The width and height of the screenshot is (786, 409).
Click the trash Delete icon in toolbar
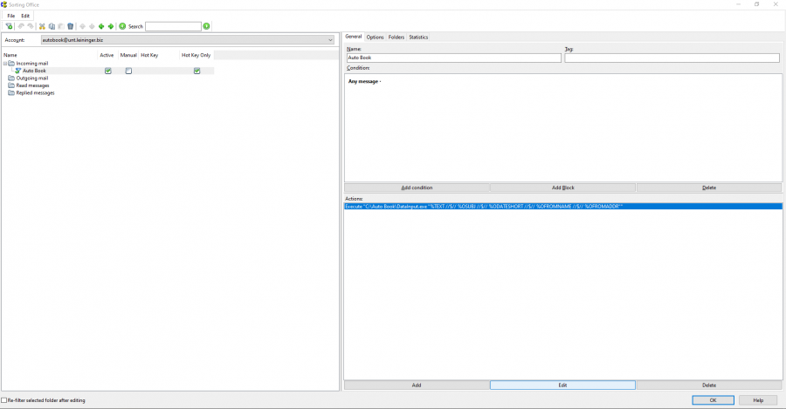coord(71,26)
